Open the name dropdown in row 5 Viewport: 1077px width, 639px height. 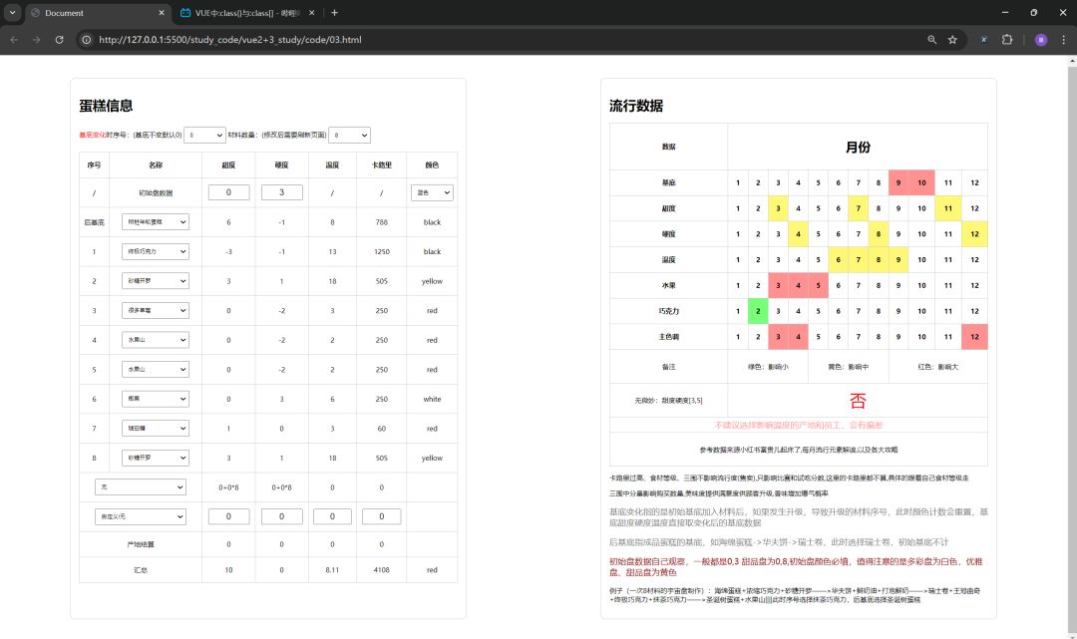156,369
